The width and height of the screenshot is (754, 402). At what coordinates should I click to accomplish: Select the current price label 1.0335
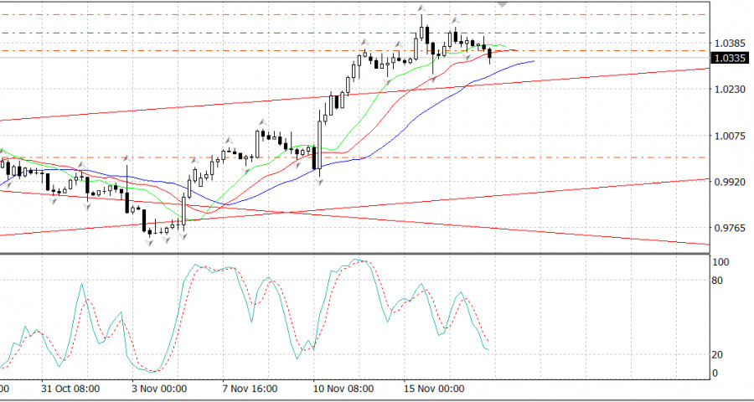point(727,58)
